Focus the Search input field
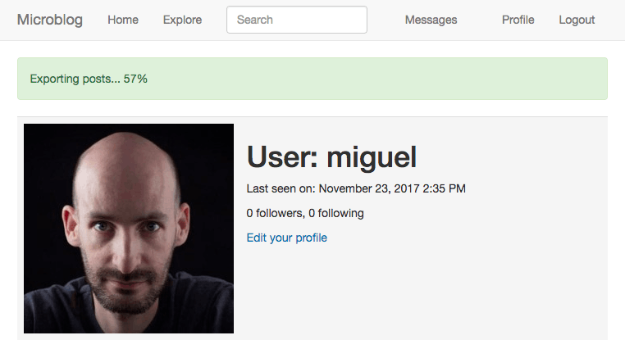The height and width of the screenshot is (349, 625). [296, 20]
